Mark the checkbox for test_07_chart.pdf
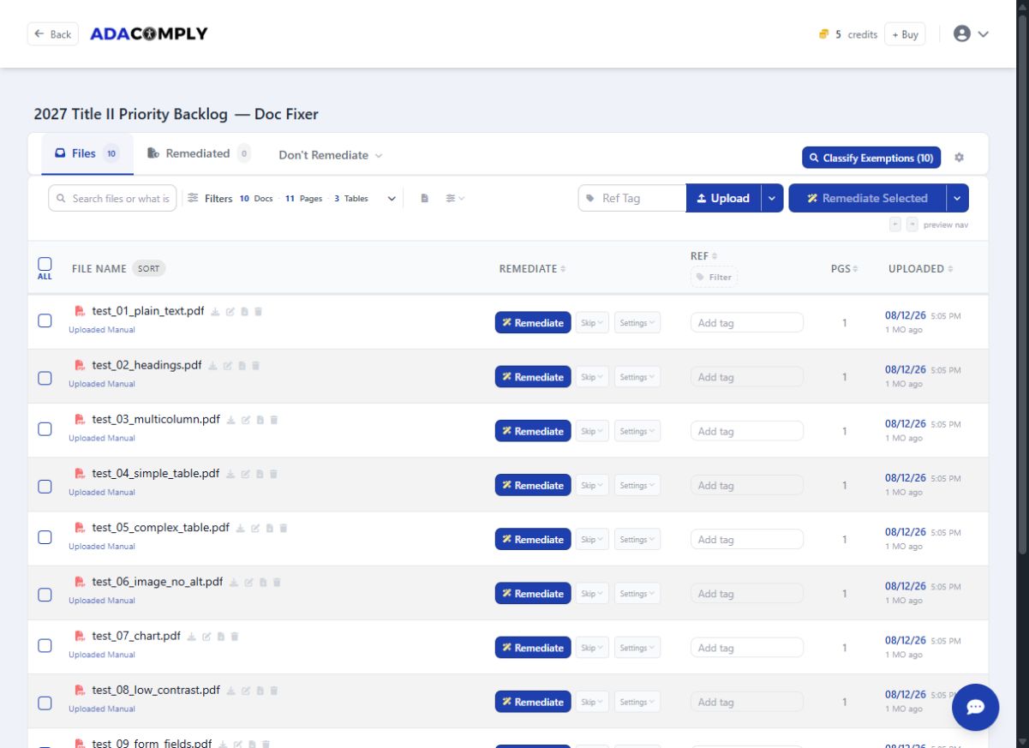This screenshot has height=748, width=1029. pos(45,647)
